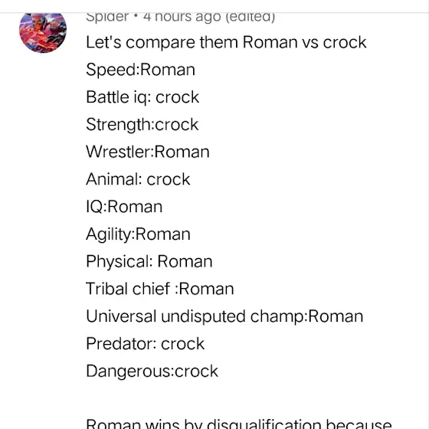Click the 'Speed:Roman' comment line
429x429 pixels.
click(141, 70)
